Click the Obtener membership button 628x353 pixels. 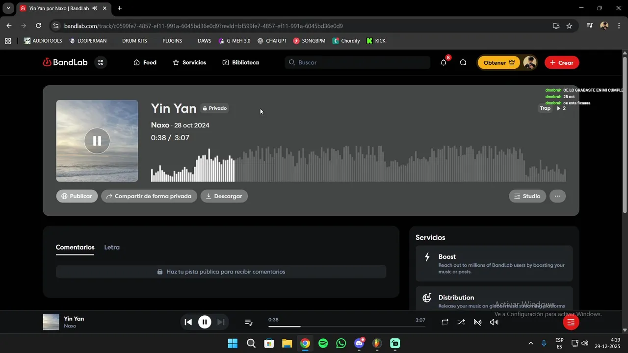499,62
